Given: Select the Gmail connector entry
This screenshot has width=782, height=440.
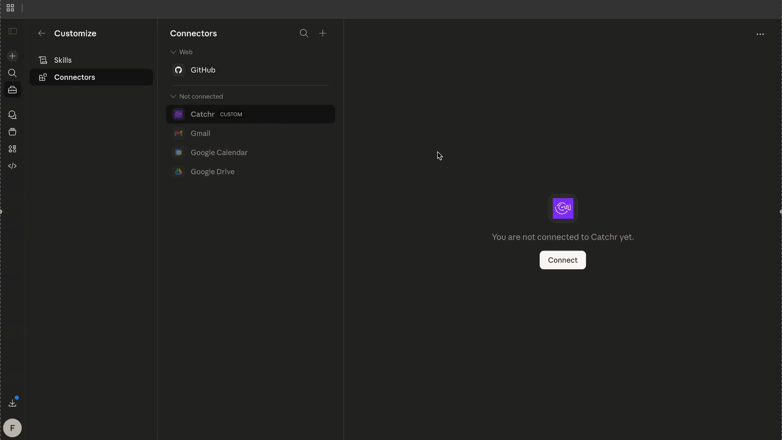Looking at the screenshot, I should 201,133.
